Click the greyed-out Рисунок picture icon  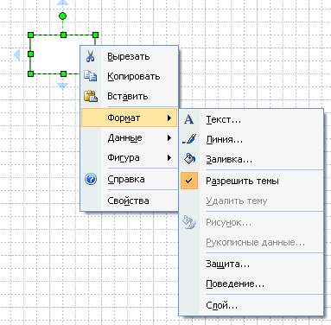tap(189, 222)
